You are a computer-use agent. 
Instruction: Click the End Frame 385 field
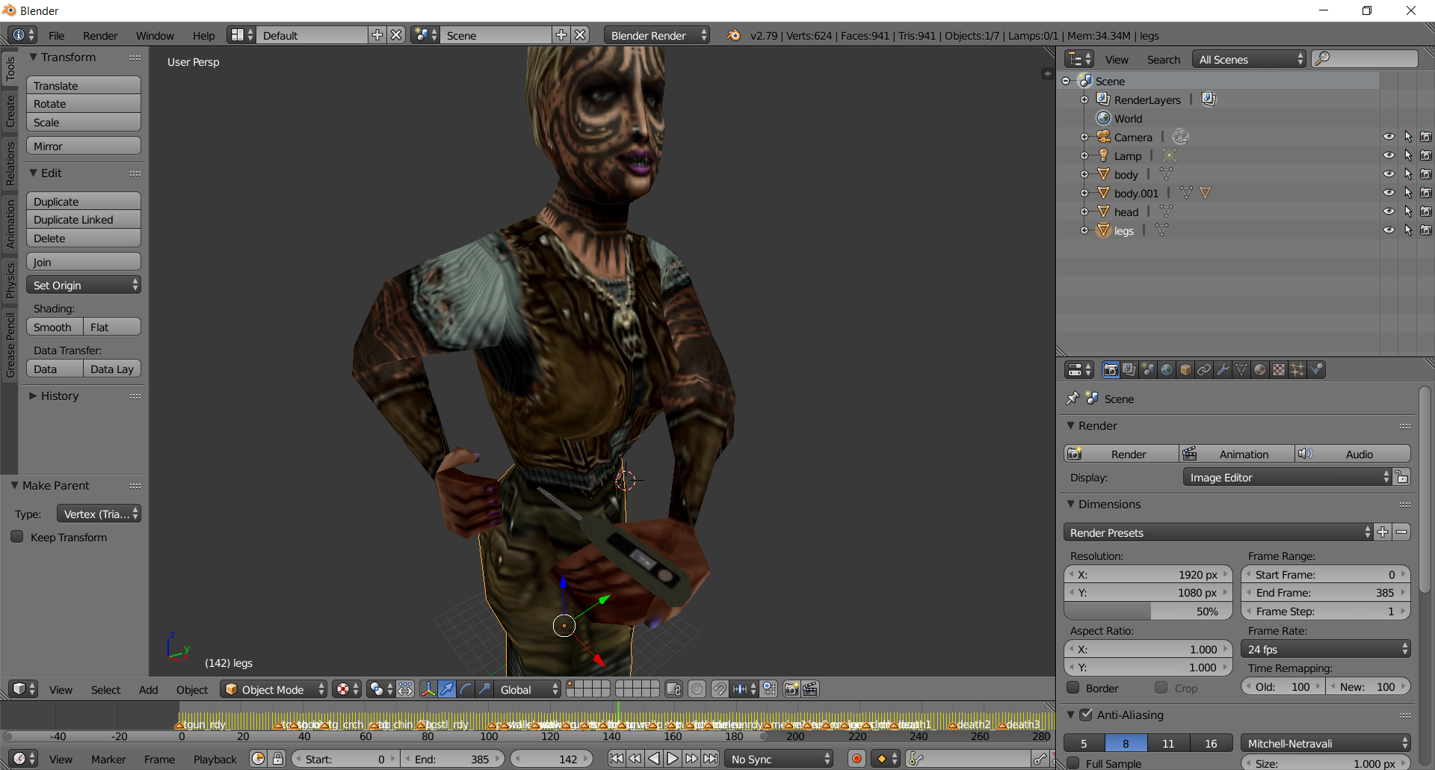click(x=1326, y=592)
